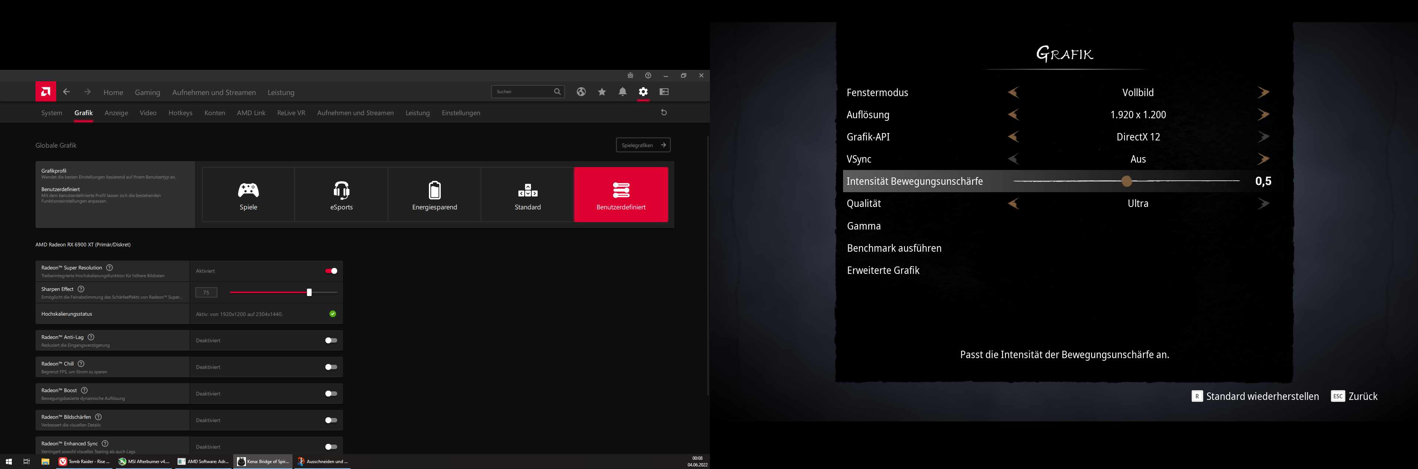Viewport: 1418px width, 469px height.
Task: Enable the Radeon Anti-Lag toggle
Action: [x=331, y=340]
